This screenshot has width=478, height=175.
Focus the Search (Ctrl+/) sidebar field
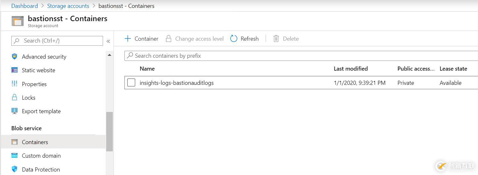[57, 41]
